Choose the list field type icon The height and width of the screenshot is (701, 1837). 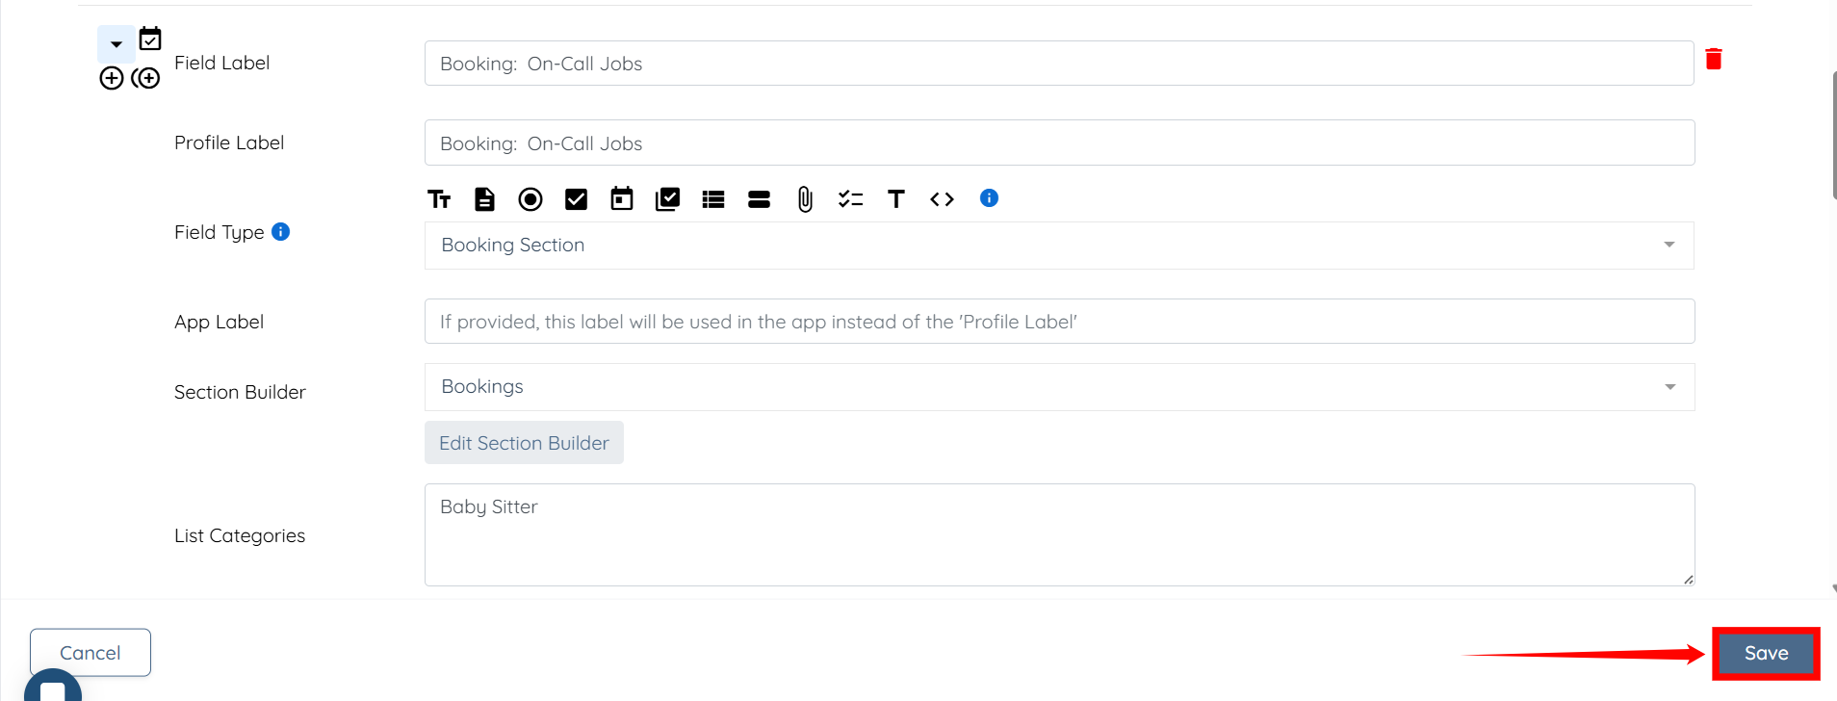[713, 199]
